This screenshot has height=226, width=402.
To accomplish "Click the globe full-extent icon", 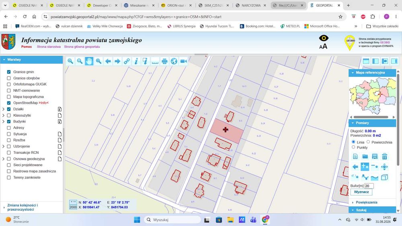I will [x=174, y=61].
